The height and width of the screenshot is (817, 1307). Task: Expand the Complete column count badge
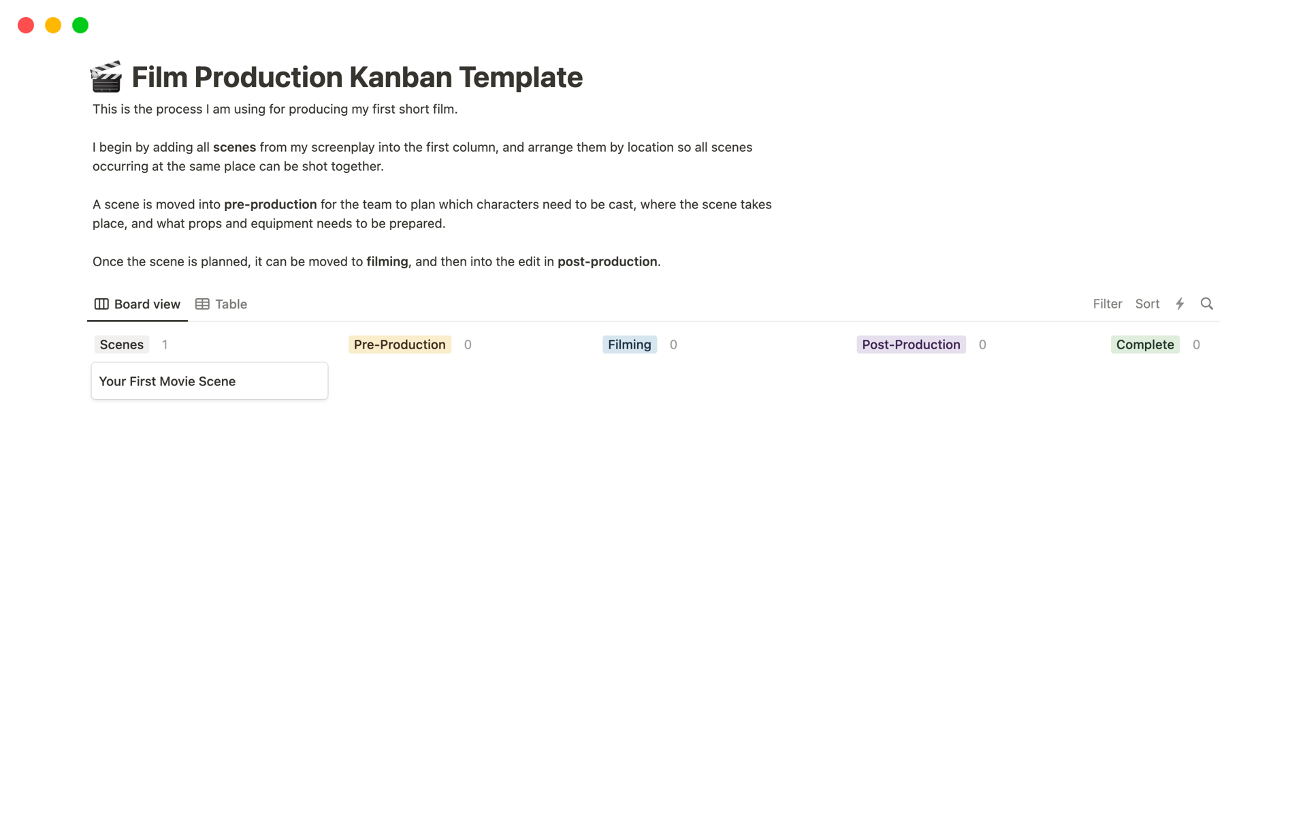(1197, 345)
